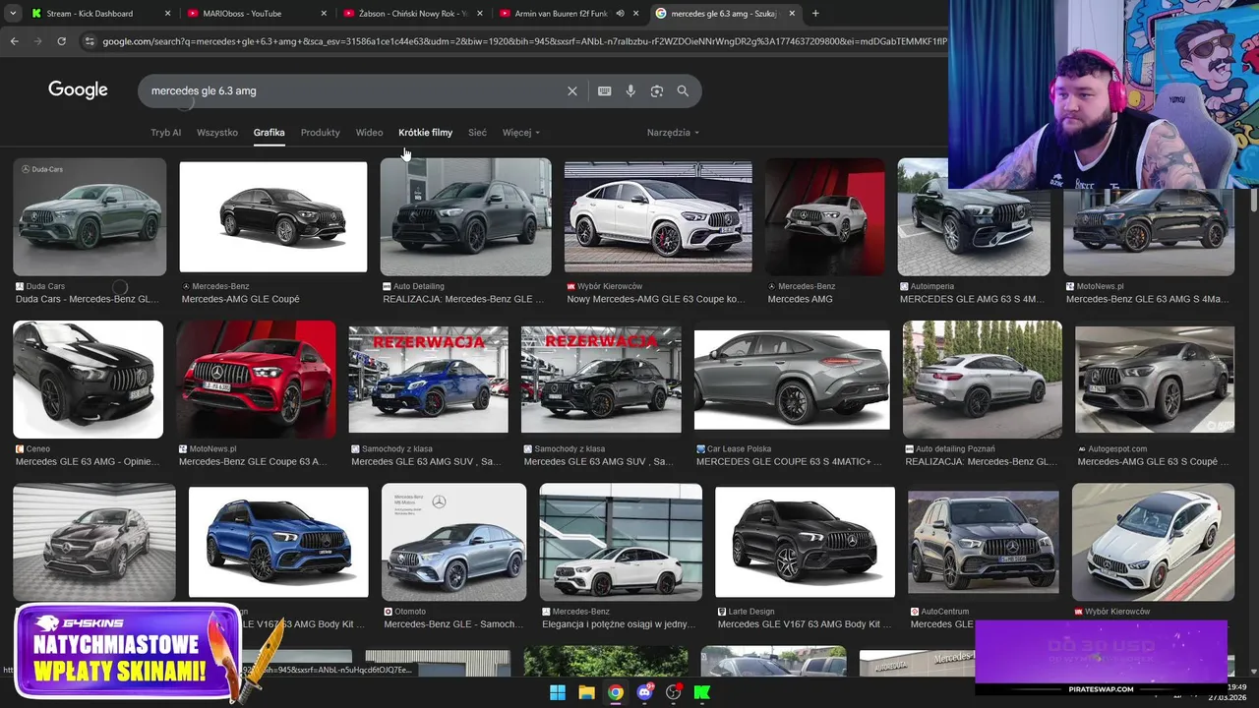Open Car Lease Polska grey coupe image
Image resolution: width=1259 pixels, height=708 pixels.
(792, 380)
